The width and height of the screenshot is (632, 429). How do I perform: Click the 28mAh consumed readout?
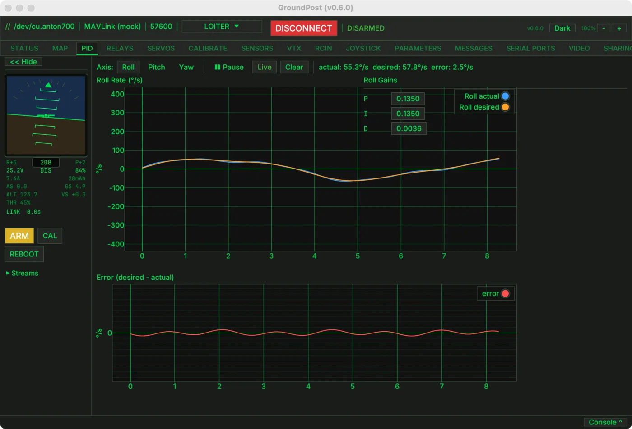coord(77,178)
